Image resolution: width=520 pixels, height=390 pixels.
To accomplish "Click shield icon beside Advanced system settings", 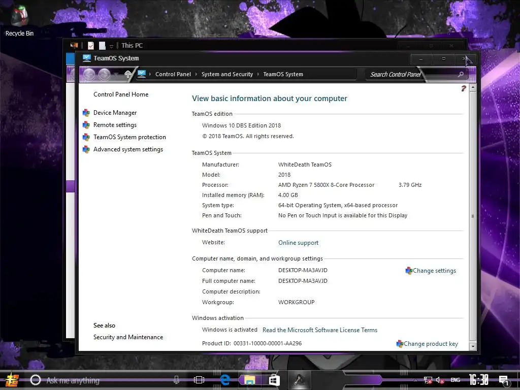I will click(x=86, y=150).
